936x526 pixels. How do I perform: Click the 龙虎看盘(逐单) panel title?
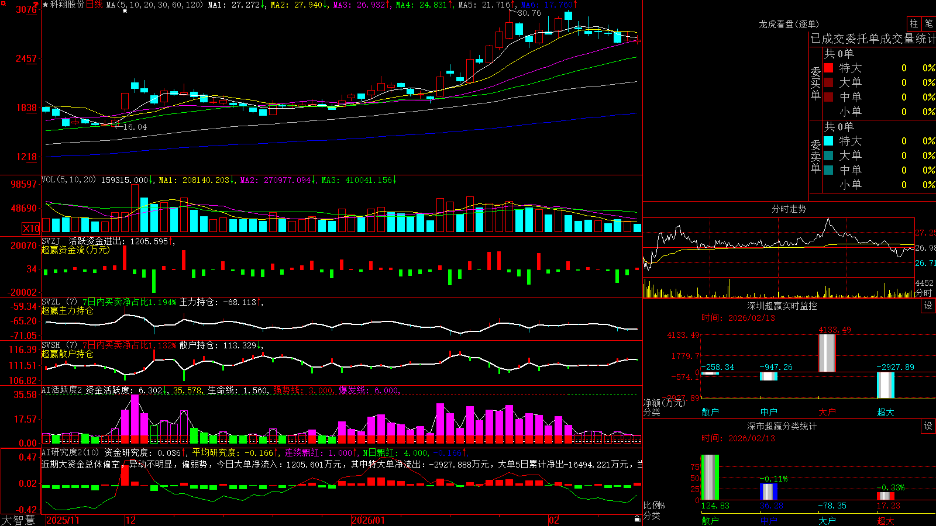click(x=789, y=24)
